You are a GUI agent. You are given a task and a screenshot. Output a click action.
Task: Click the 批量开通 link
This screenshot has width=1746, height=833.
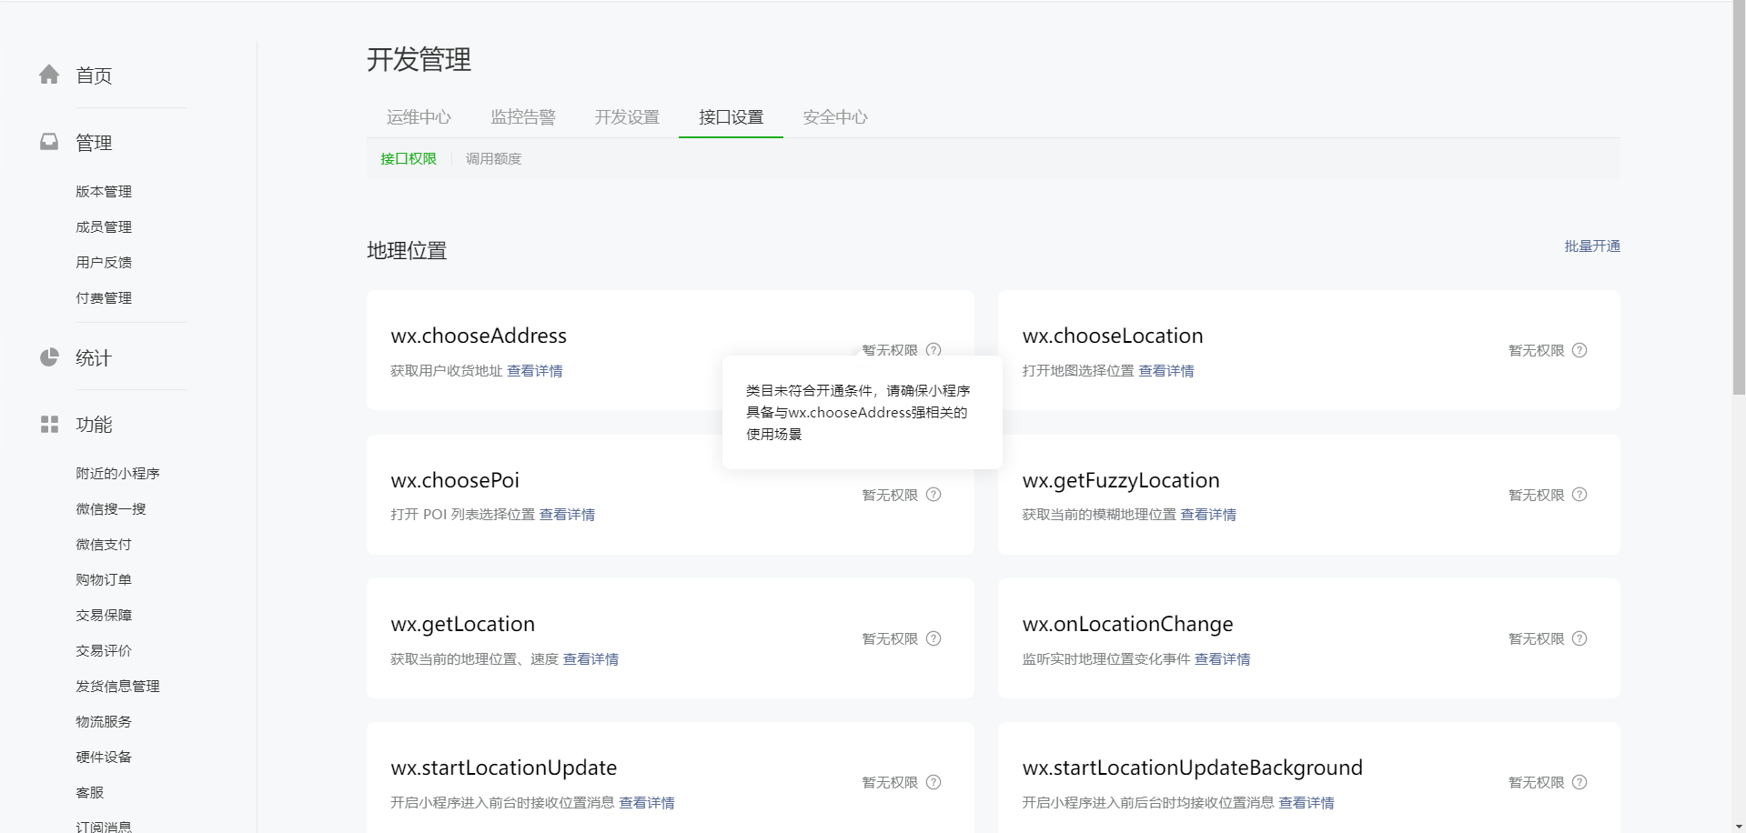coord(1592,246)
